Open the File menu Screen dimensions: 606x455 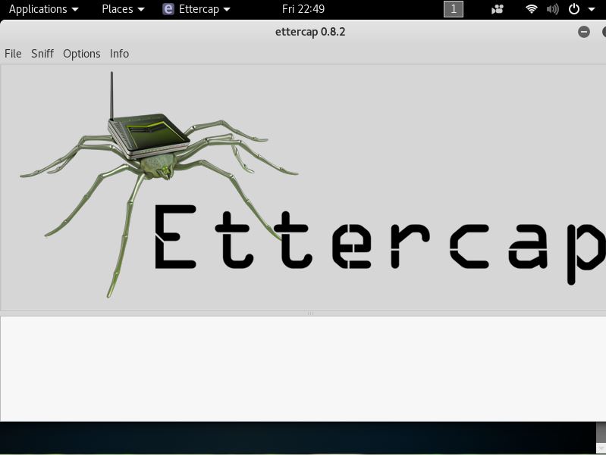(13, 54)
